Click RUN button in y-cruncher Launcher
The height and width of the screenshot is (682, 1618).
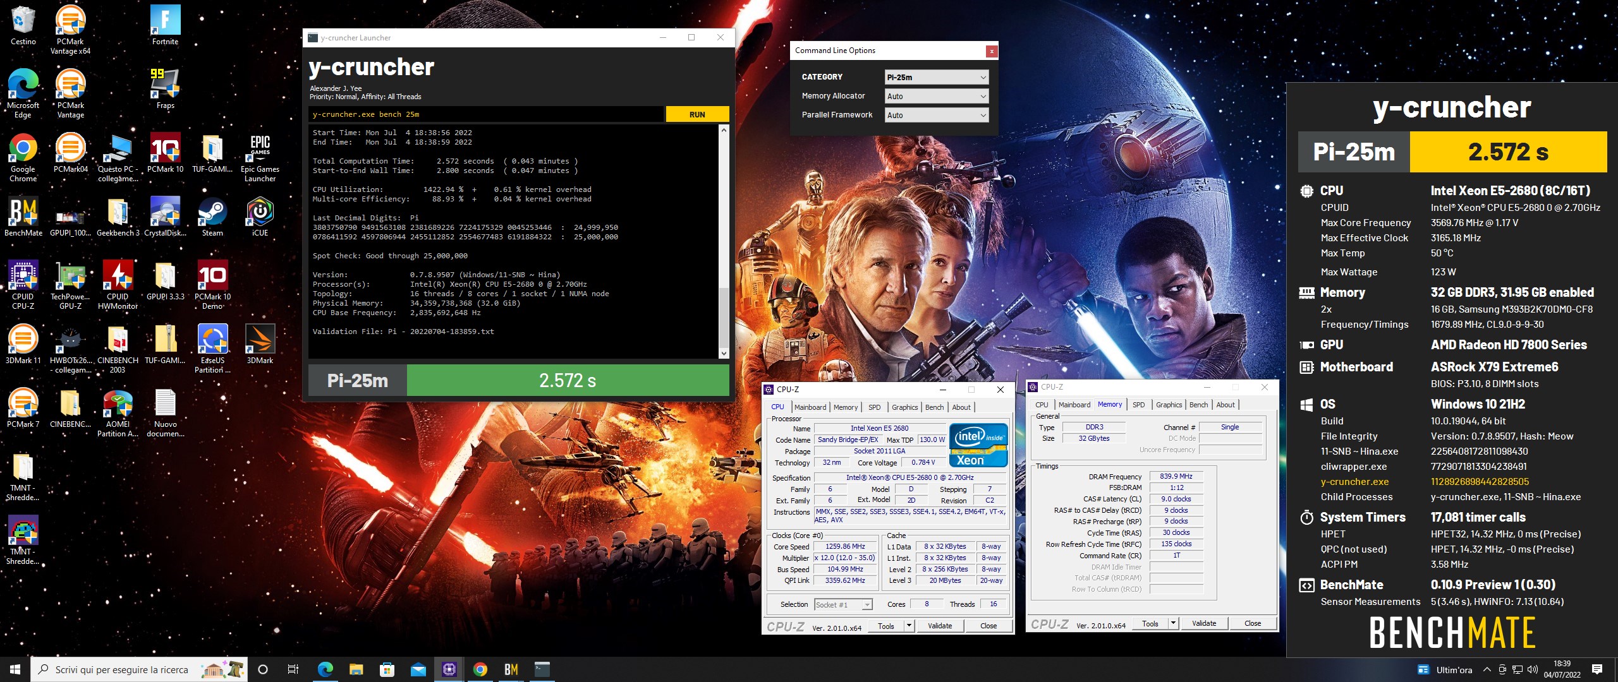(x=697, y=114)
